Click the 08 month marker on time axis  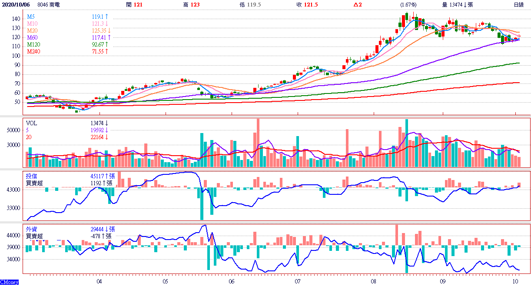(374, 282)
